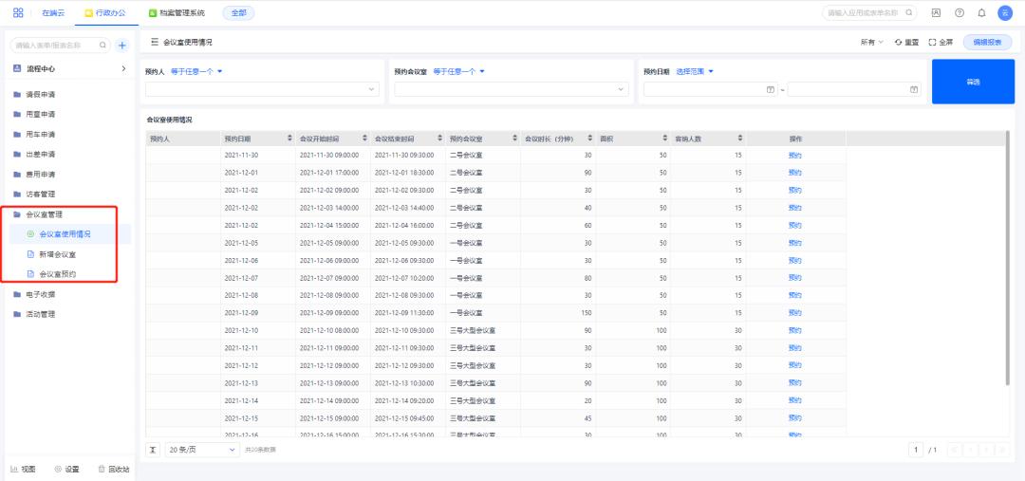The height and width of the screenshot is (481, 1025).
Task: Click the blue 筛选 filter button
Action: coord(972,82)
